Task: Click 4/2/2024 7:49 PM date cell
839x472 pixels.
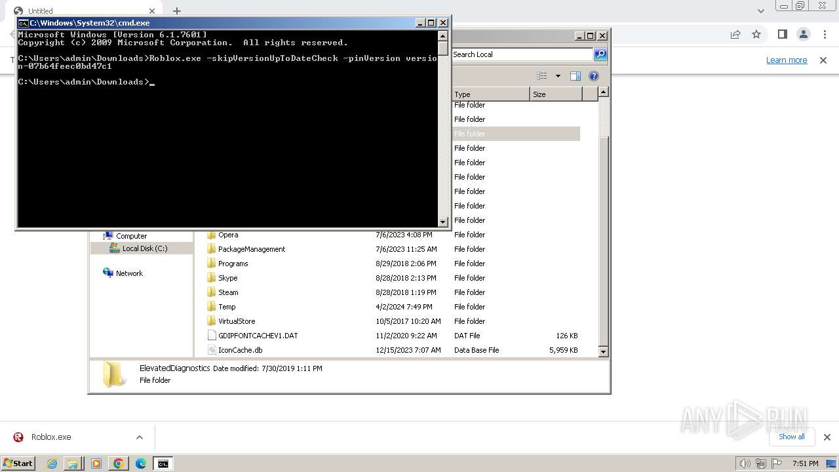Action: pos(404,307)
